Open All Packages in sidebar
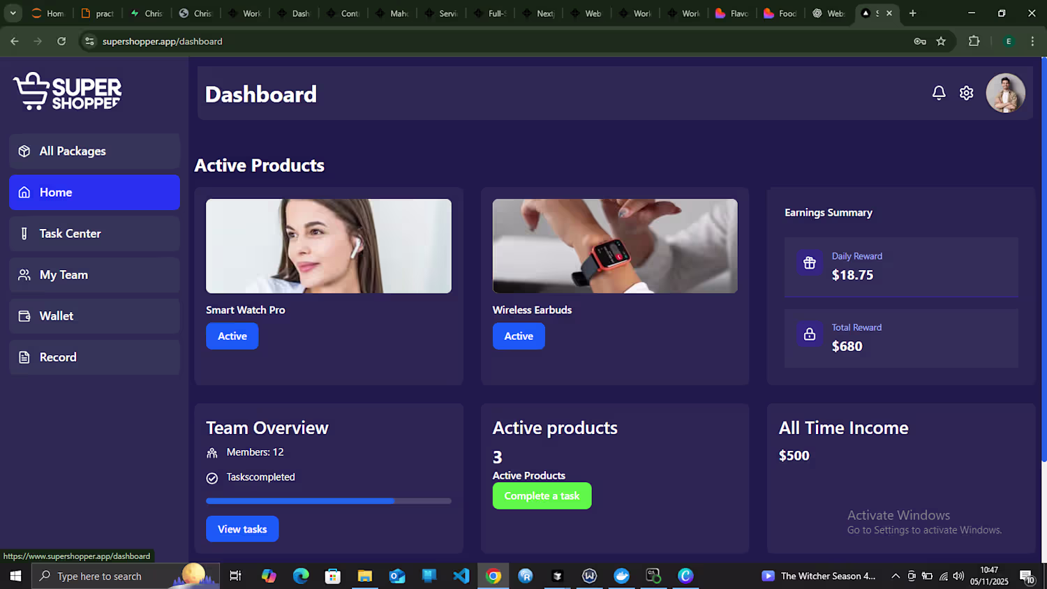Viewport: 1047px width, 589px height. pyautogui.click(x=94, y=151)
